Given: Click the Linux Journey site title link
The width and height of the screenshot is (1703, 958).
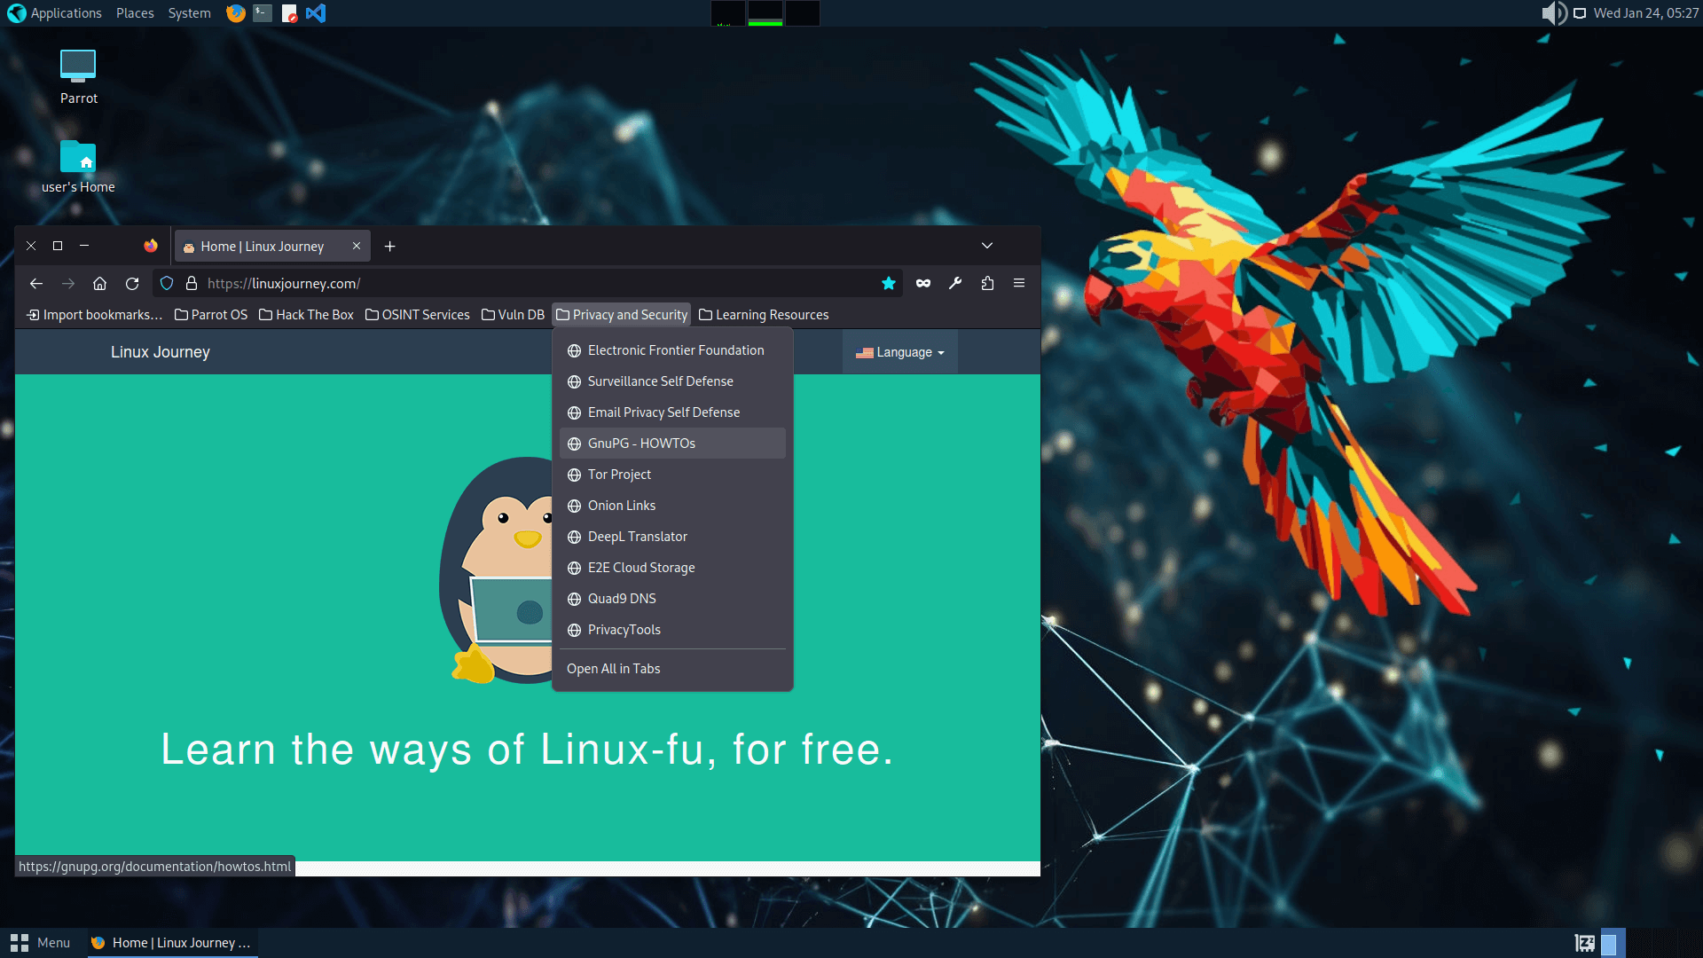Looking at the screenshot, I should (x=161, y=352).
